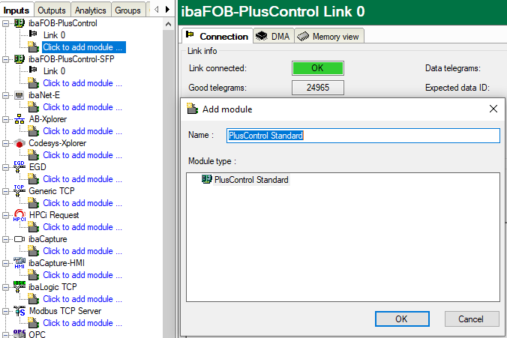
Task: Collapse the EGD tree node
Action: click(x=5, y=167)
